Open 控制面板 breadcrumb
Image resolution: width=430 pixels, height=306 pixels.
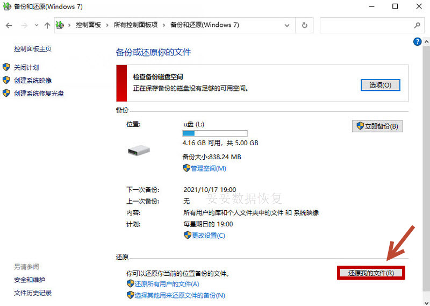click(x=88, y=25)
